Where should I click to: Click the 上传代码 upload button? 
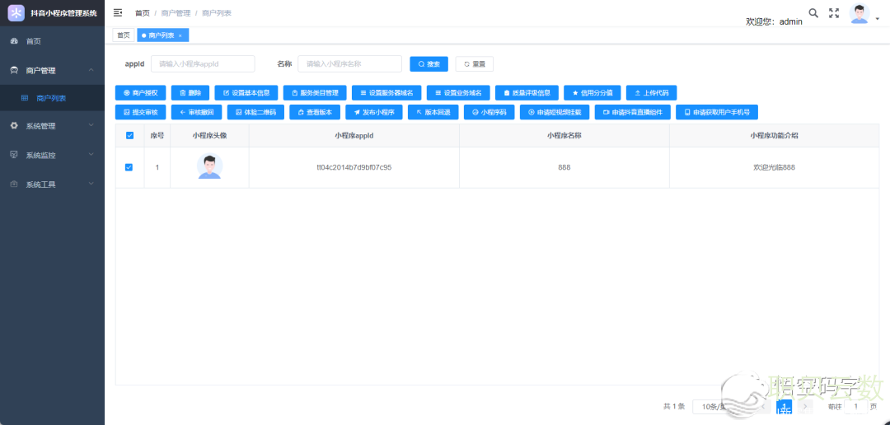(x=652, y=92)
